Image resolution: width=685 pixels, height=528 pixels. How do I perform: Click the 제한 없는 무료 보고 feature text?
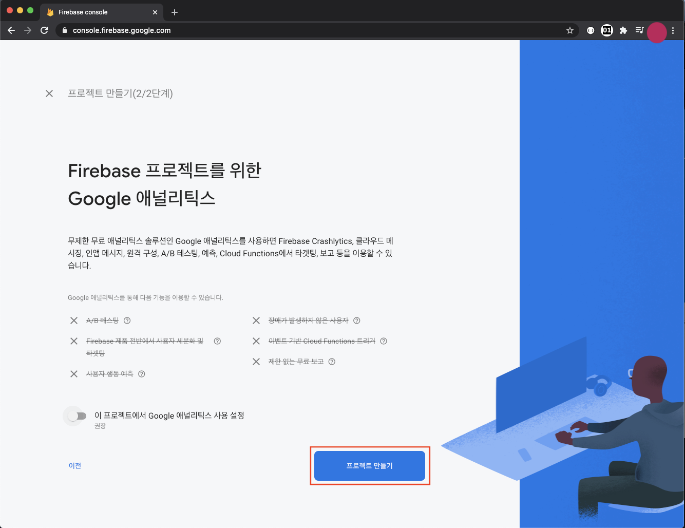point(296,362)
